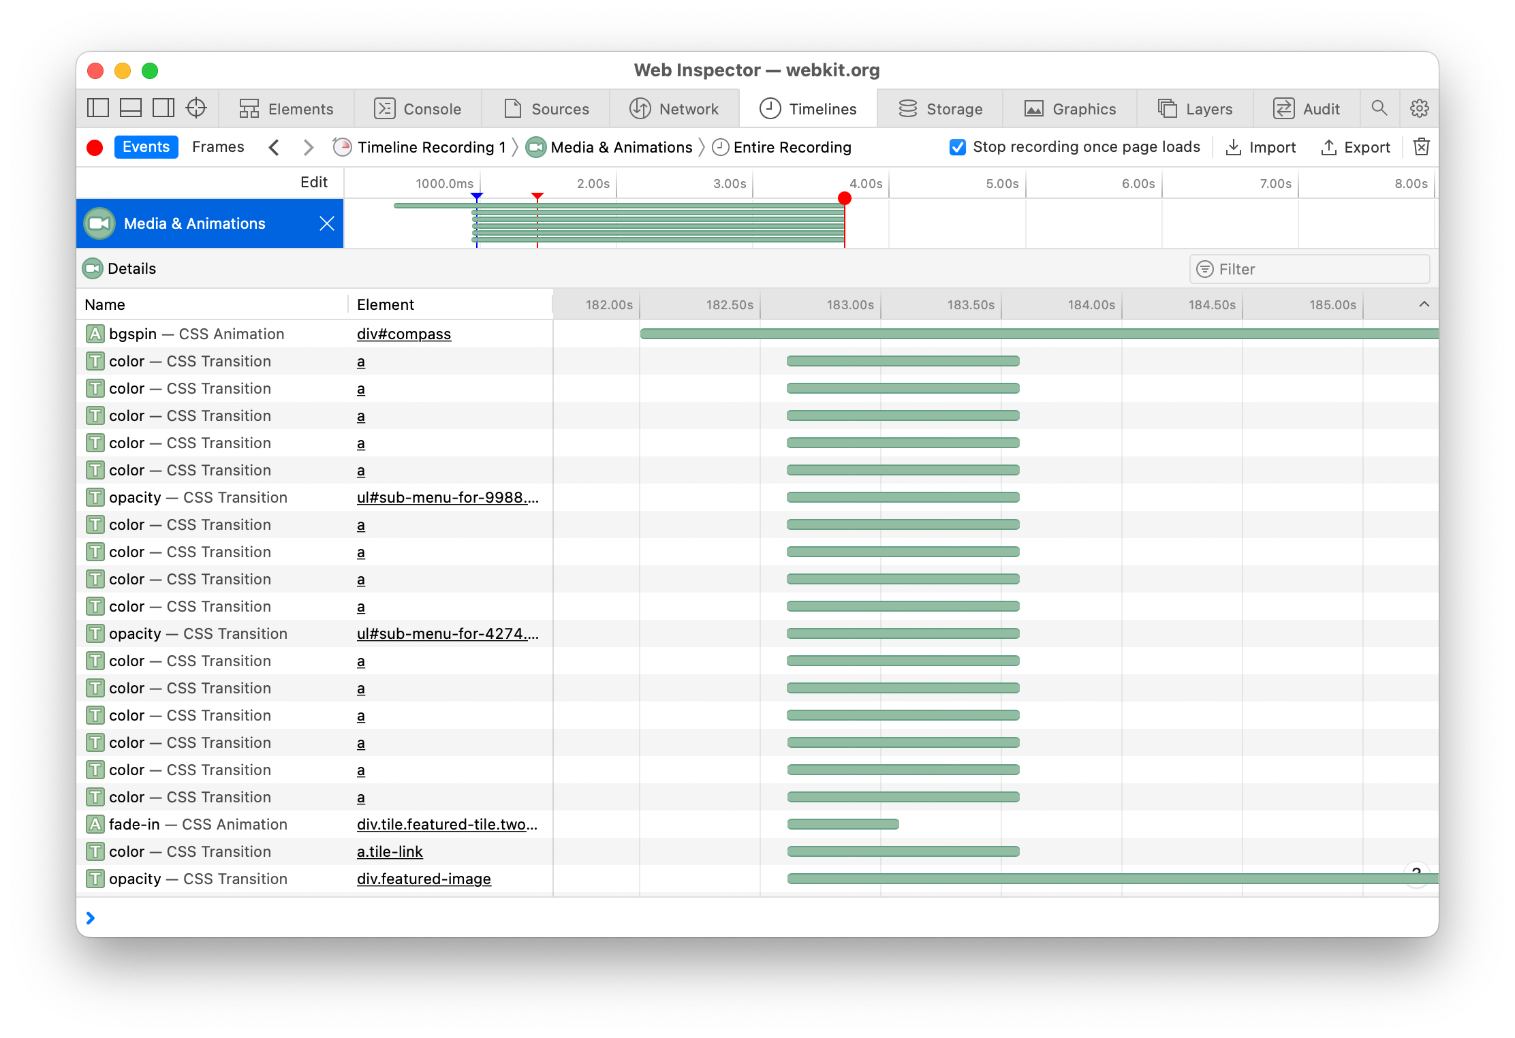Image resolution: width=1515 pixels, height=1038 pixels.
Task: Collapse column with sort chevron arrow
Action: (1424, 304)
